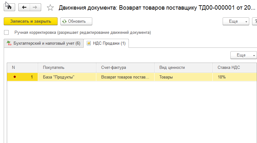
Task: Open the top Еще dropdown menu
Action: (x=236, y=21)
